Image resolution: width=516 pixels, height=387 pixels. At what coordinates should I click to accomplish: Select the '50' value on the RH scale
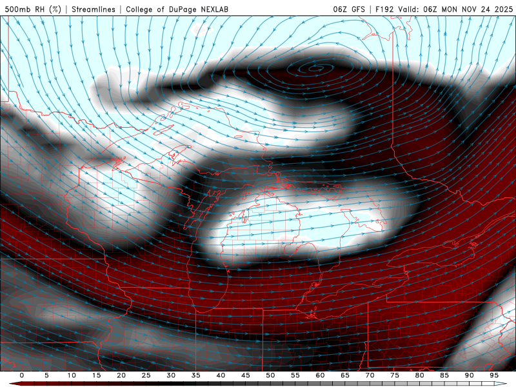click(270, 375)
